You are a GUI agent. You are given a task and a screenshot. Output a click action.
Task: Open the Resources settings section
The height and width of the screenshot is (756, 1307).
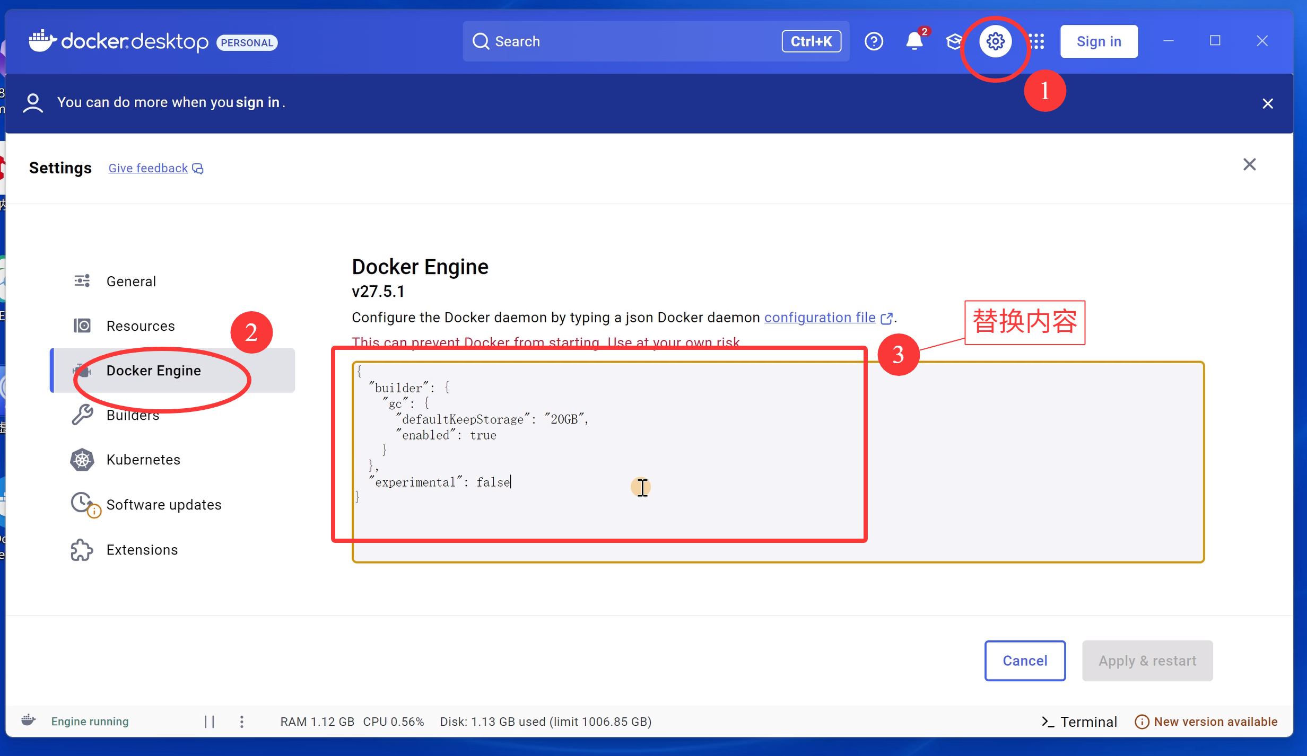coord(140,326)
